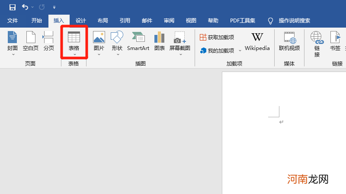
Task: Switch to the 开始 tab
Action: 36,21
